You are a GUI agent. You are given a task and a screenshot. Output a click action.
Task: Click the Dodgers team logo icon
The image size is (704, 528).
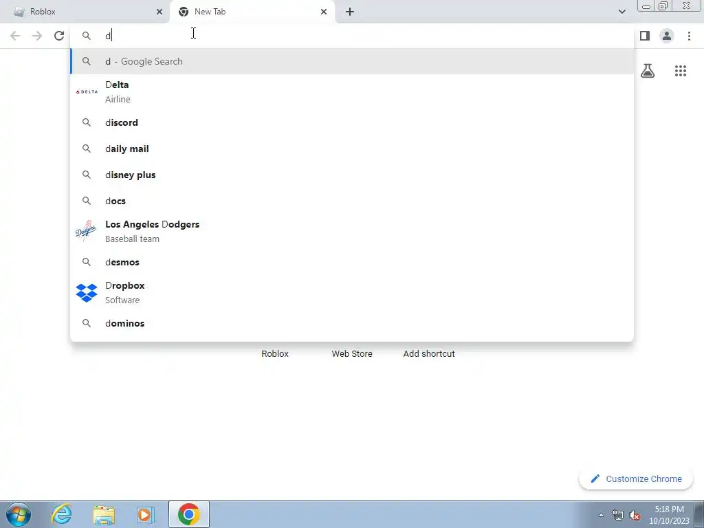[86, 231]
